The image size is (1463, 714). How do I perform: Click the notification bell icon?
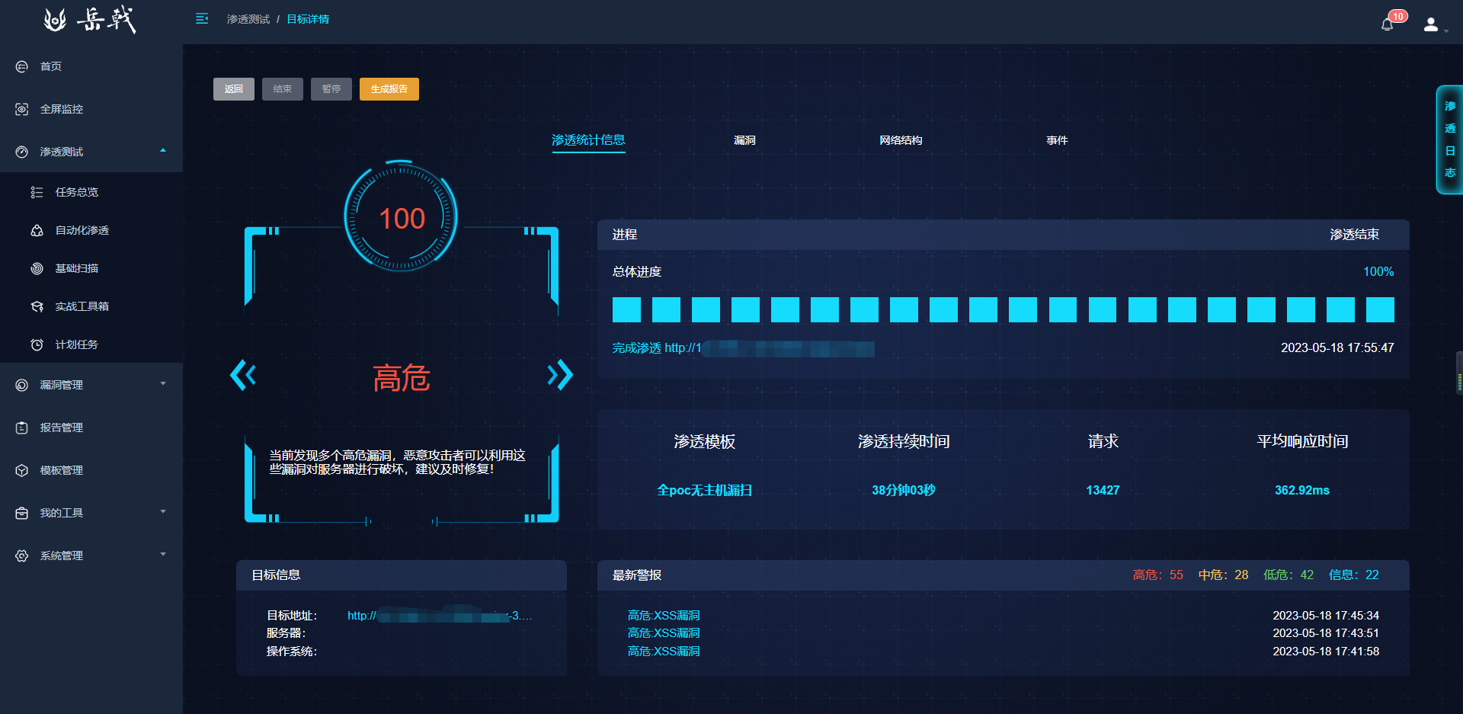pyautogui.click(x=1388, y=24)
